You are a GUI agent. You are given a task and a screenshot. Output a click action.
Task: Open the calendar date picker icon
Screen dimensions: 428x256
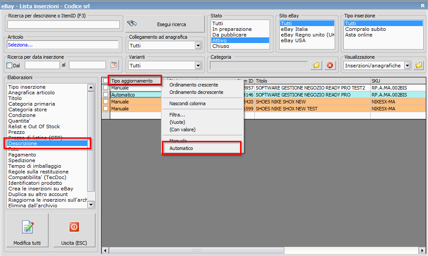114,65
